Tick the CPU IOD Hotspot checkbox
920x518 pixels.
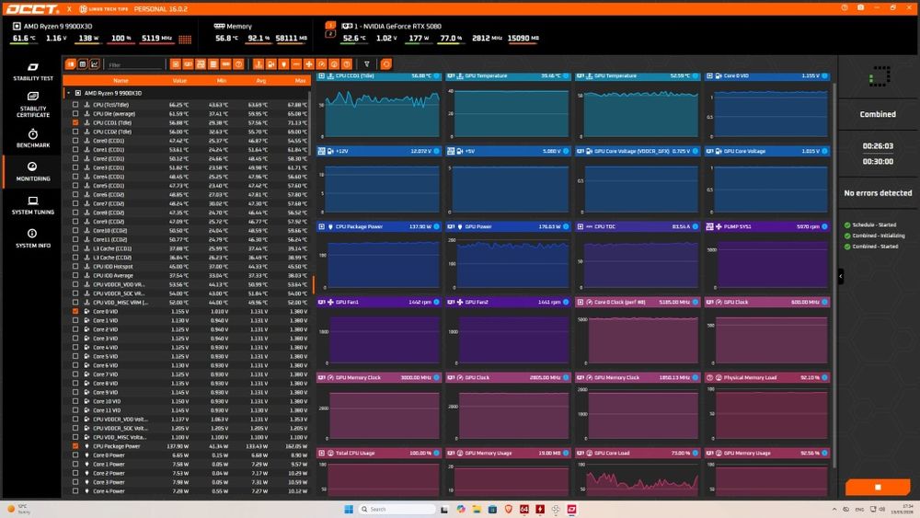pyautogui.click(x=75, y=266)
